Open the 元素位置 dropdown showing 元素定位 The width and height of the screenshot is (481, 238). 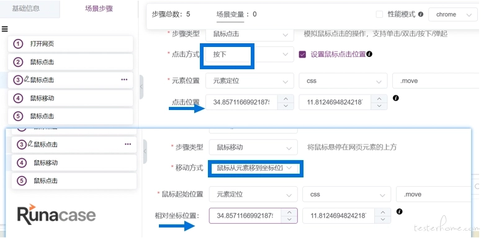point(249,81)
